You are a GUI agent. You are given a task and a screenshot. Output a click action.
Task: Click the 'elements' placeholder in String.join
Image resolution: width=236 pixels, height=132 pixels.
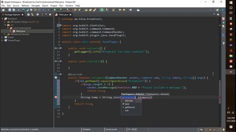click(x=145, y=97)
